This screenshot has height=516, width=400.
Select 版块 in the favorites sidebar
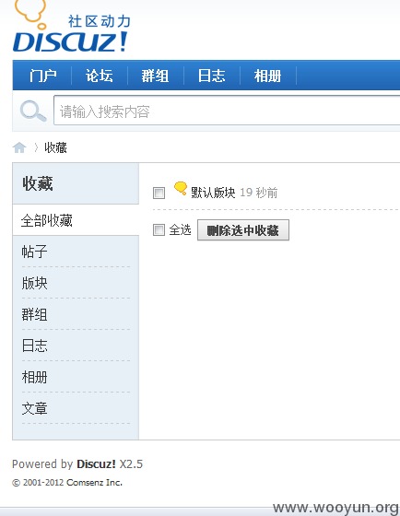(35, 283)
